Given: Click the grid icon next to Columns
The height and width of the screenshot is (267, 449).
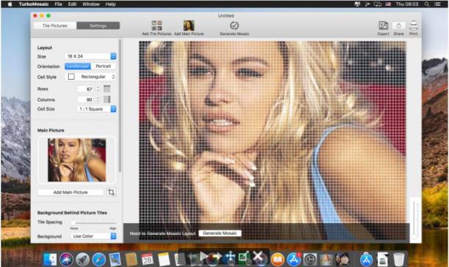Looking at the screenshot, I should point(107,99).
